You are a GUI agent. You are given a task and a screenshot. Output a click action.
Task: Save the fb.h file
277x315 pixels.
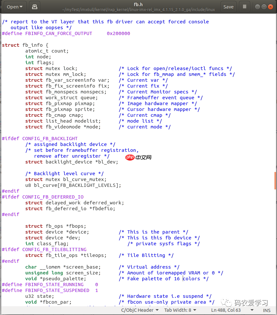click(x=228, y=6)
